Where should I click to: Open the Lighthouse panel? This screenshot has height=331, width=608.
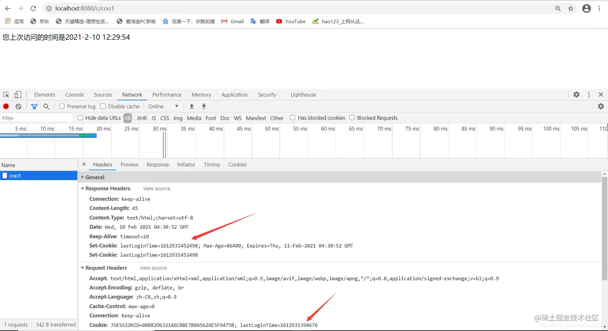click(x=303, y=95)
